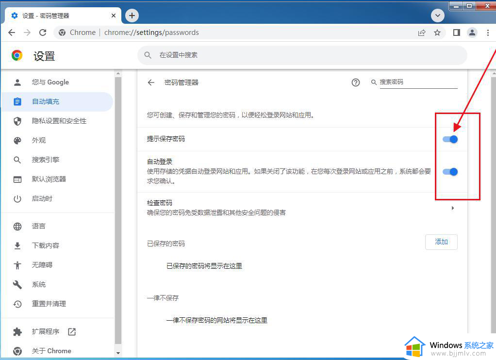This screenshot has width=496, height=360.
Task: Reload the settings page
Action: click(43, 33)
